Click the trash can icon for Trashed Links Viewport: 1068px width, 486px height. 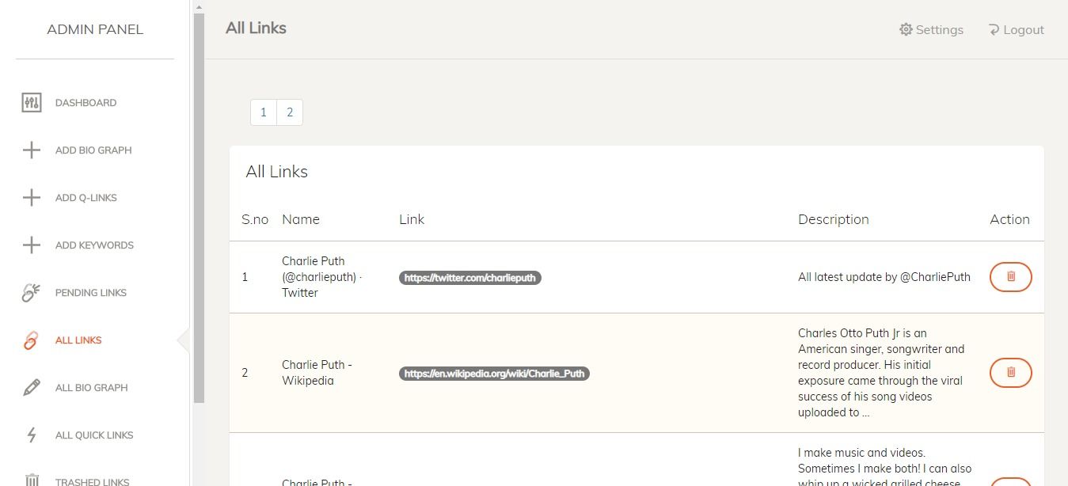31,481
